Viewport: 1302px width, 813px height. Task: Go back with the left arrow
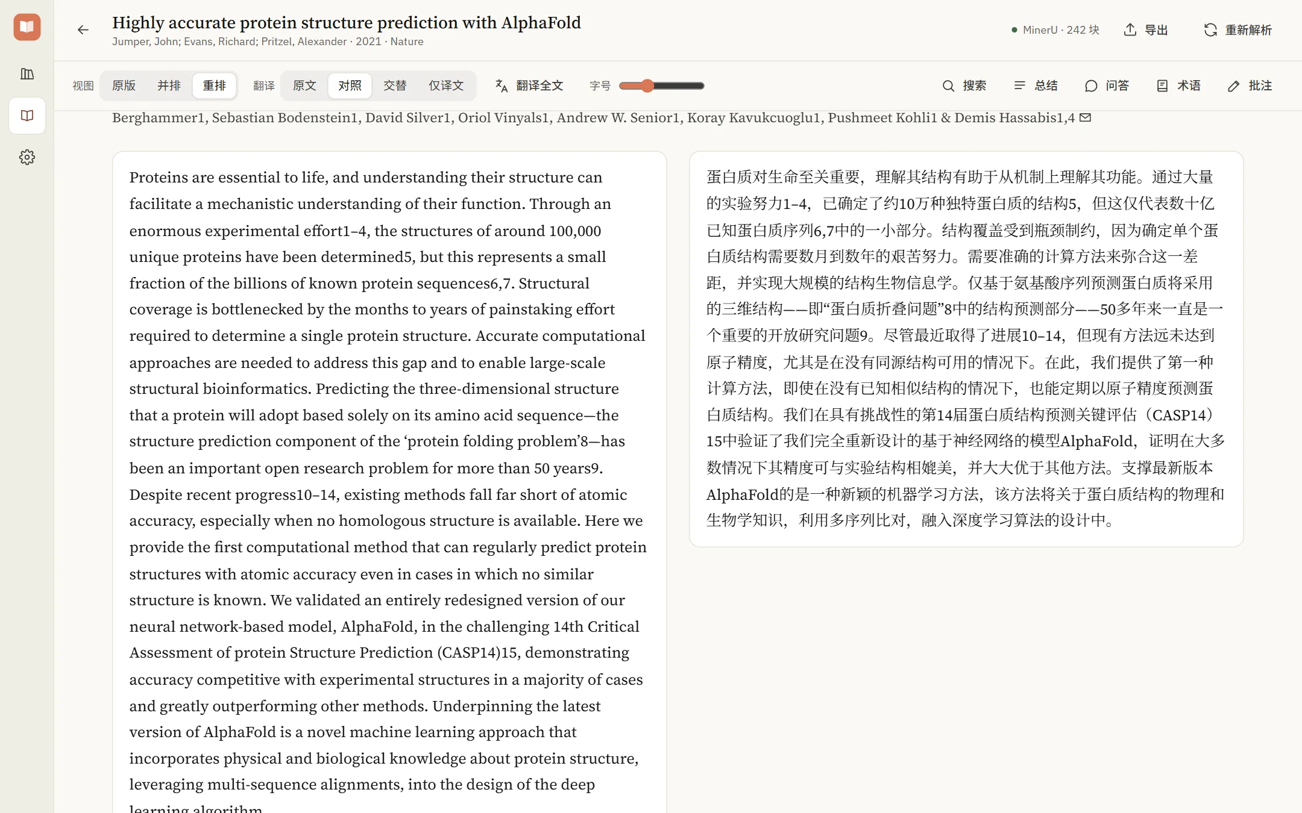[83, 30]
